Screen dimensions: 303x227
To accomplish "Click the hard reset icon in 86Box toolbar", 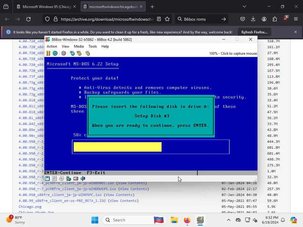I will [x=55, y=53].
